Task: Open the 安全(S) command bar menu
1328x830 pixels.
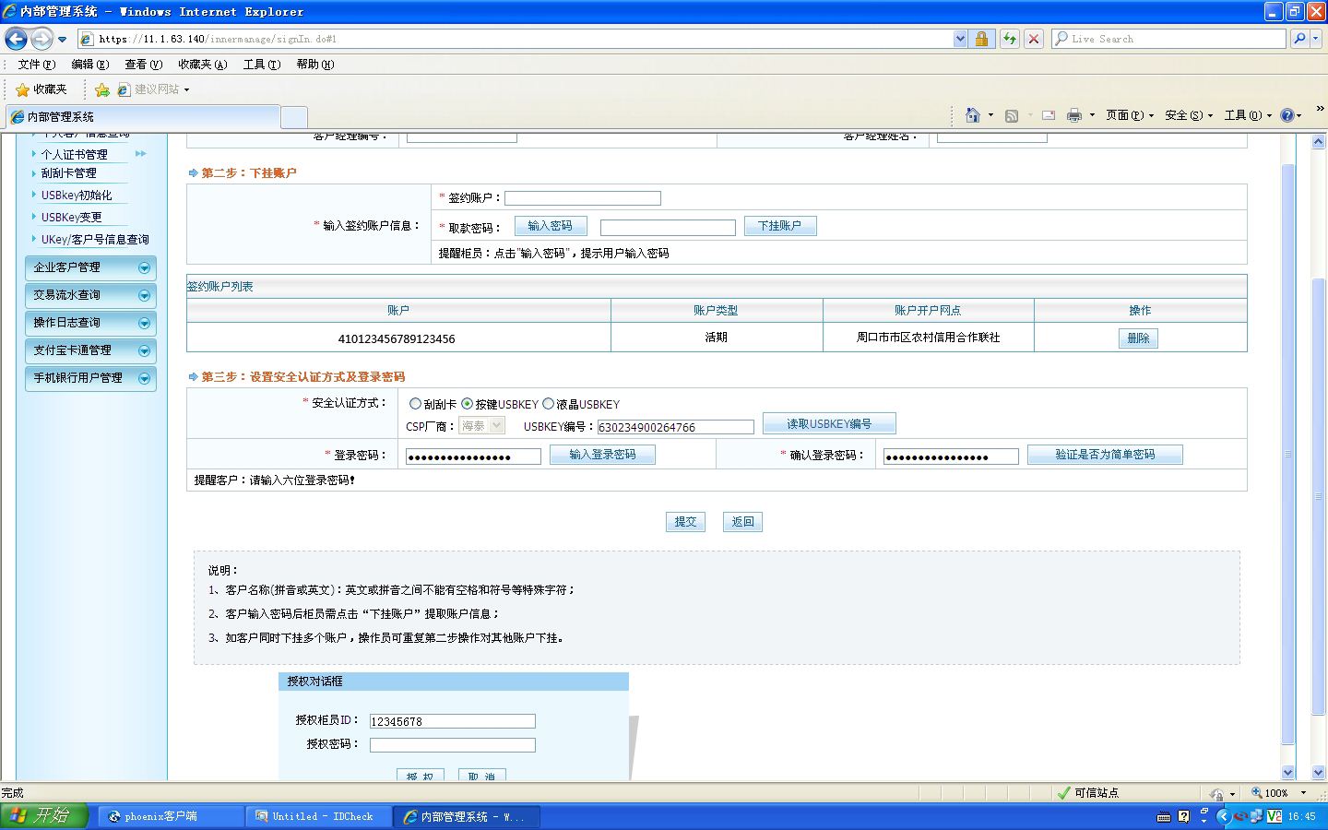Action: (1189, 115)
